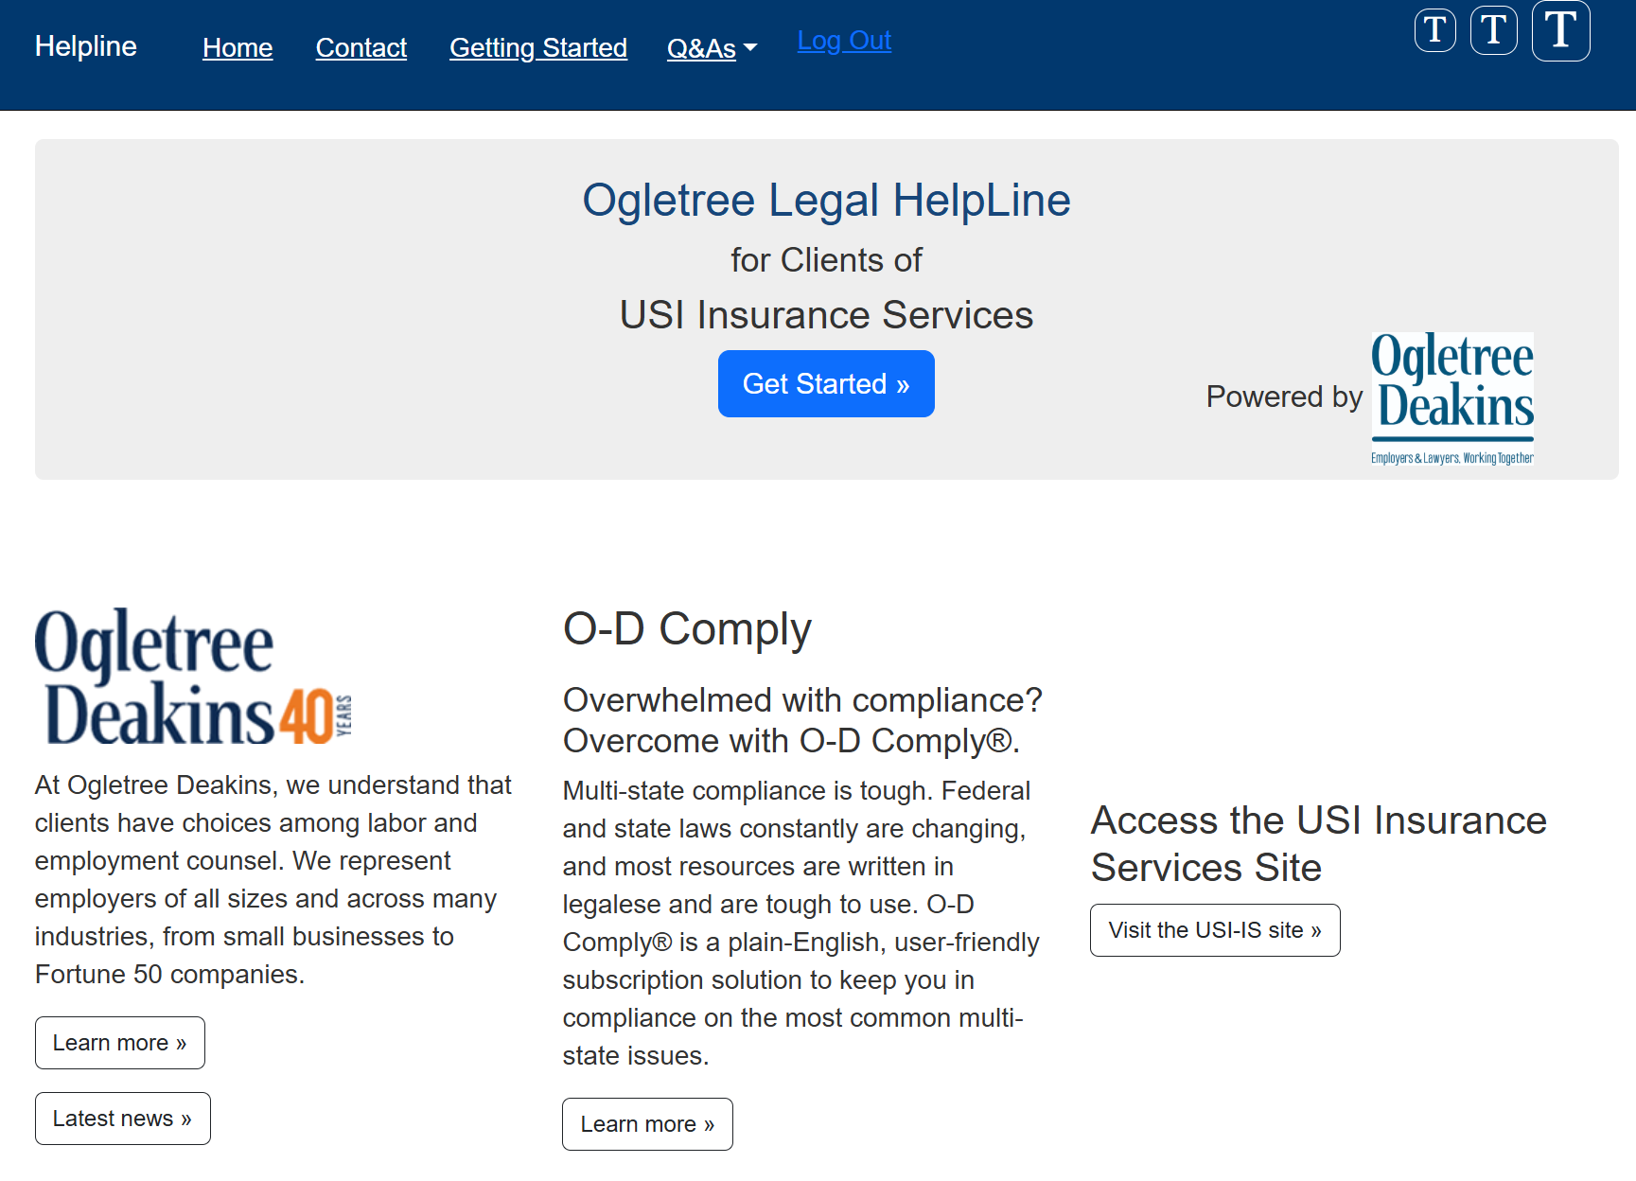Viewport: 1636px width, 1181px height.
Task: Click Access the USI Insurance Services Site heading
Action: (1318, 843)
